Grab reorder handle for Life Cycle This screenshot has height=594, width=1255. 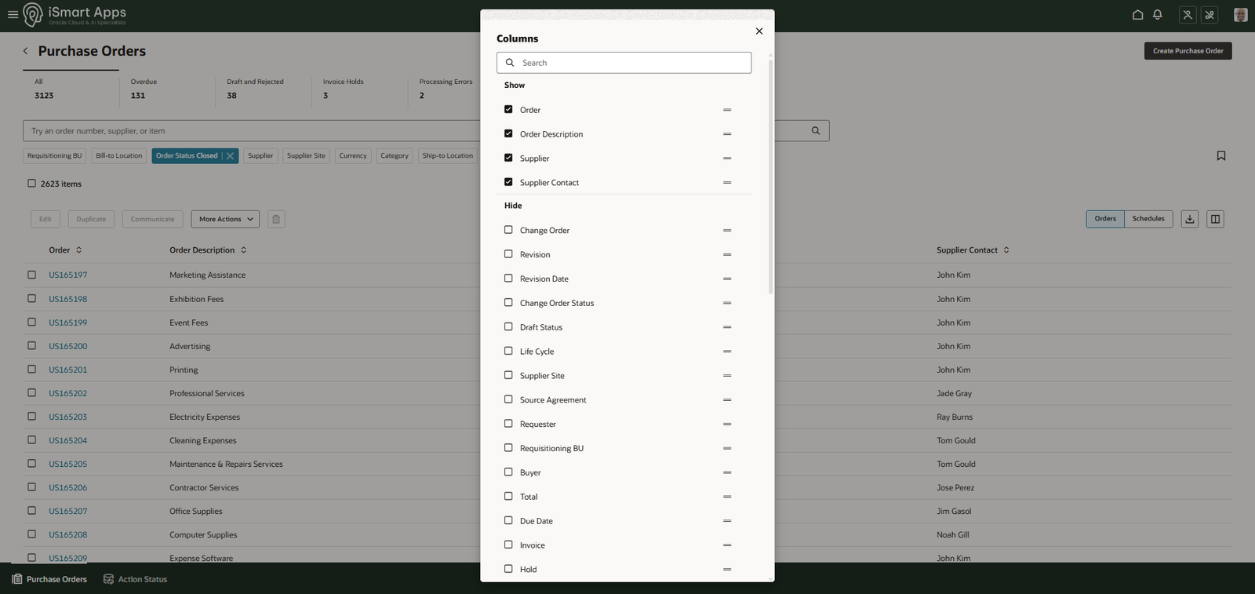tap(727, 352)
